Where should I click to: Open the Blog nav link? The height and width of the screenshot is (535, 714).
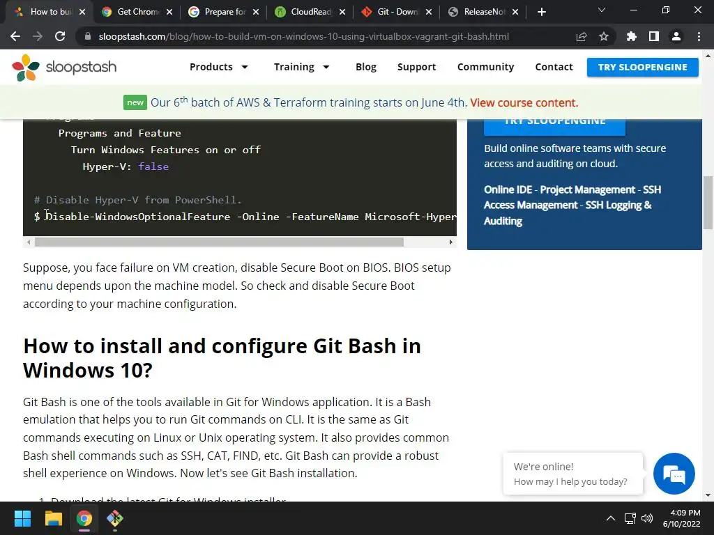click(365, 67)
